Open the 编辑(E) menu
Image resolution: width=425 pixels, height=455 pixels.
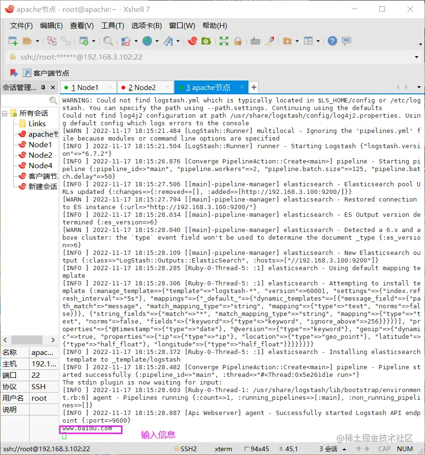pyautogui.click(x=51, y=26)
